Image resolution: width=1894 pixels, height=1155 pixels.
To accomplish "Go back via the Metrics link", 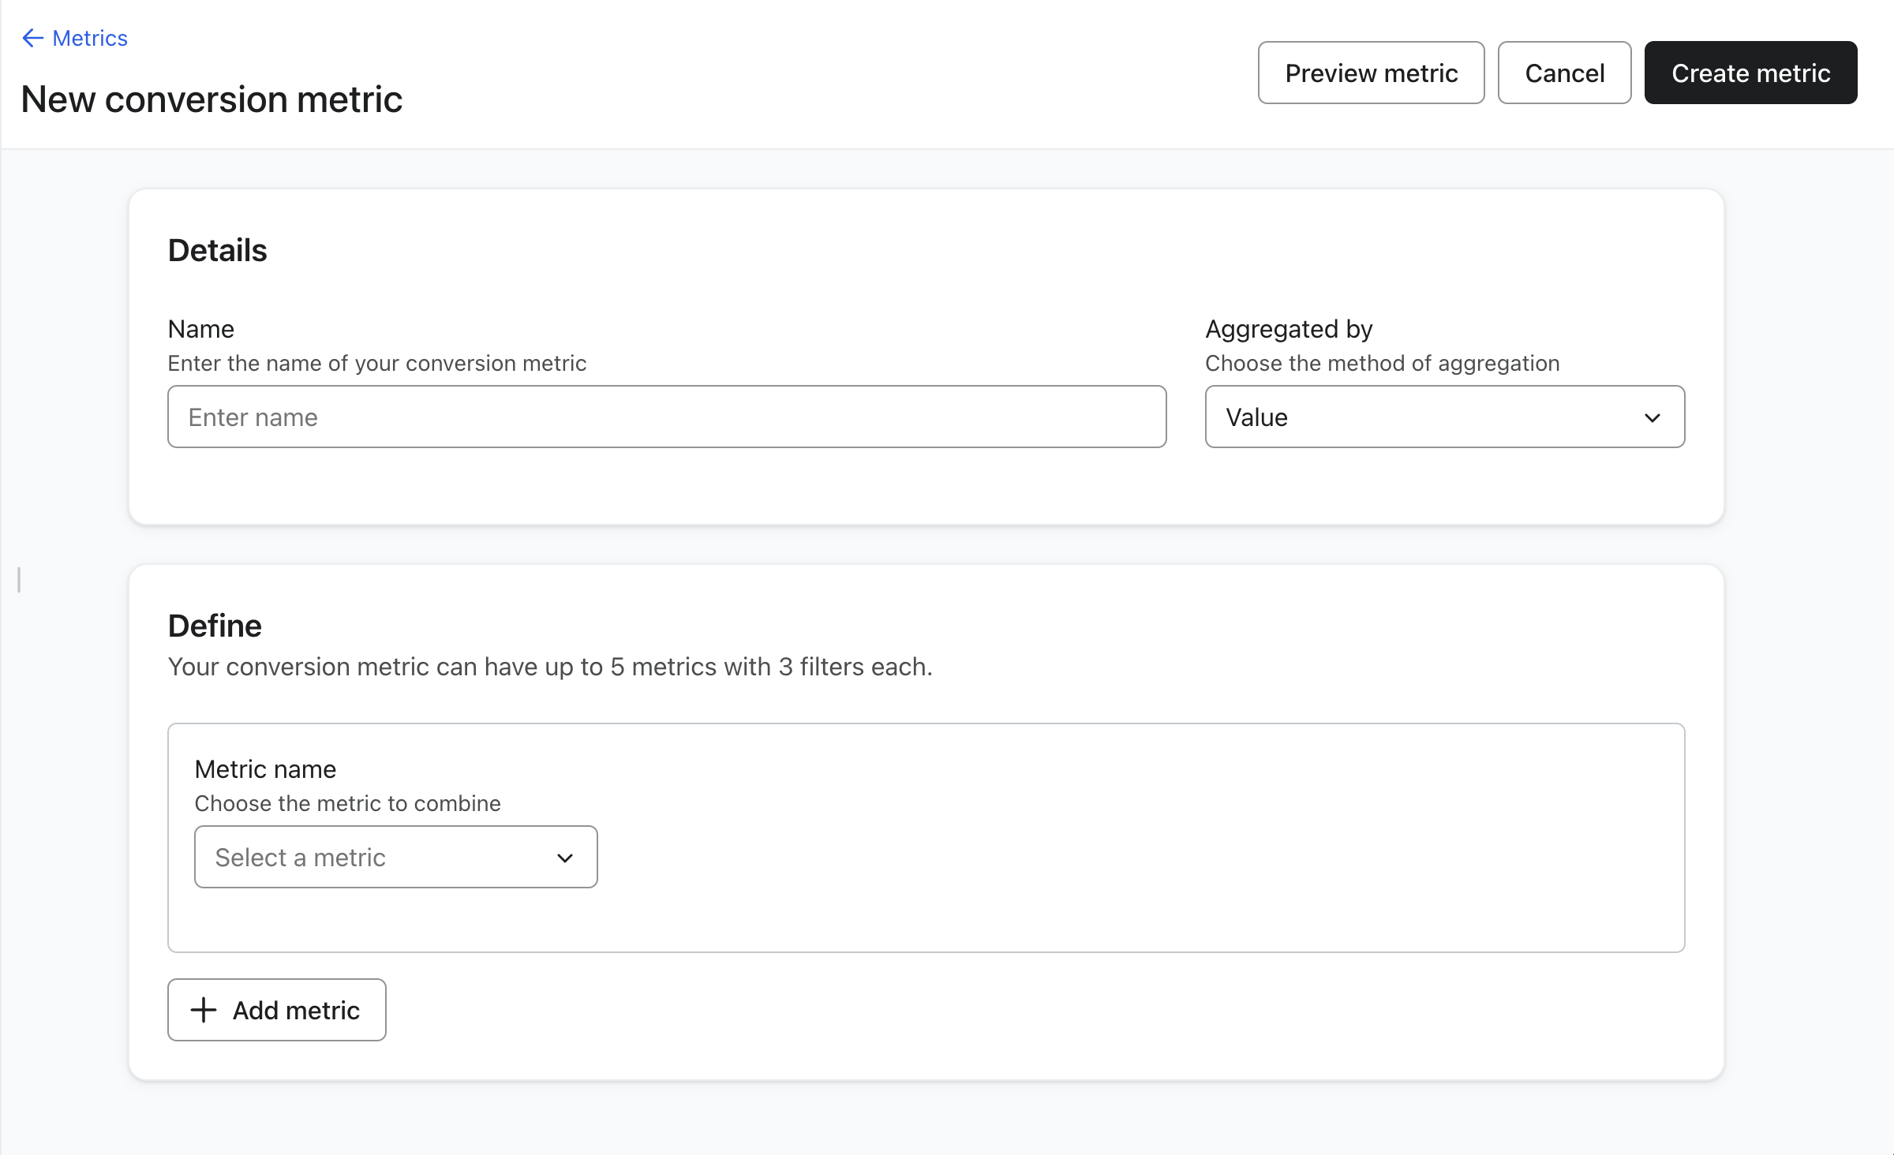I will click(x=89, y=38).
